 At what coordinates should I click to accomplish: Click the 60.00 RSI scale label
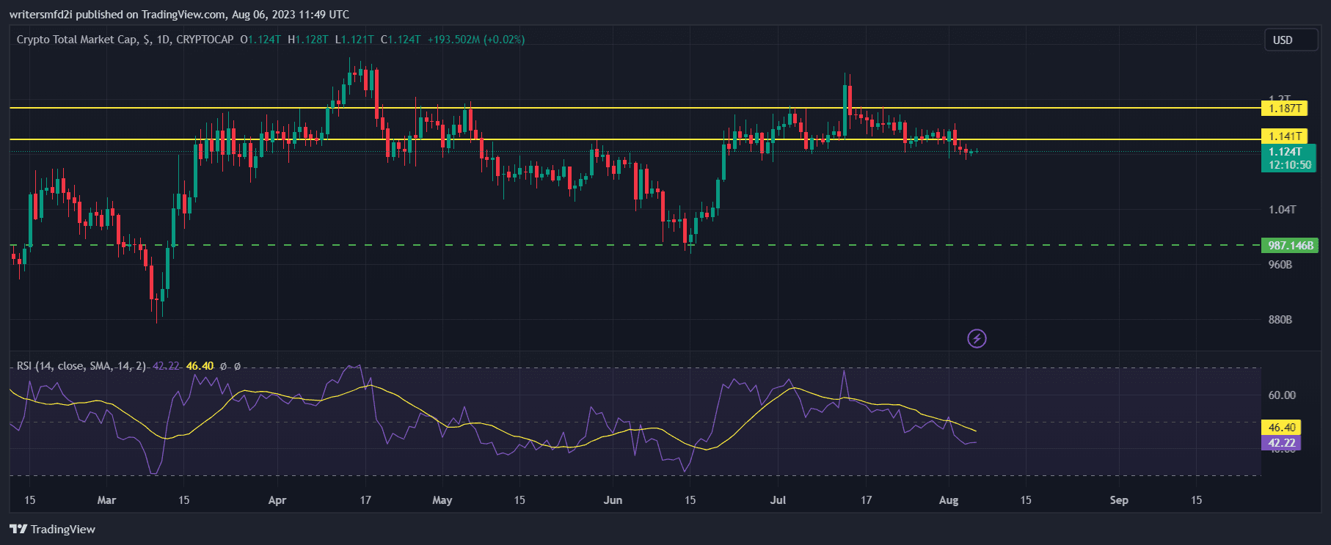[x=1282, y=395]
